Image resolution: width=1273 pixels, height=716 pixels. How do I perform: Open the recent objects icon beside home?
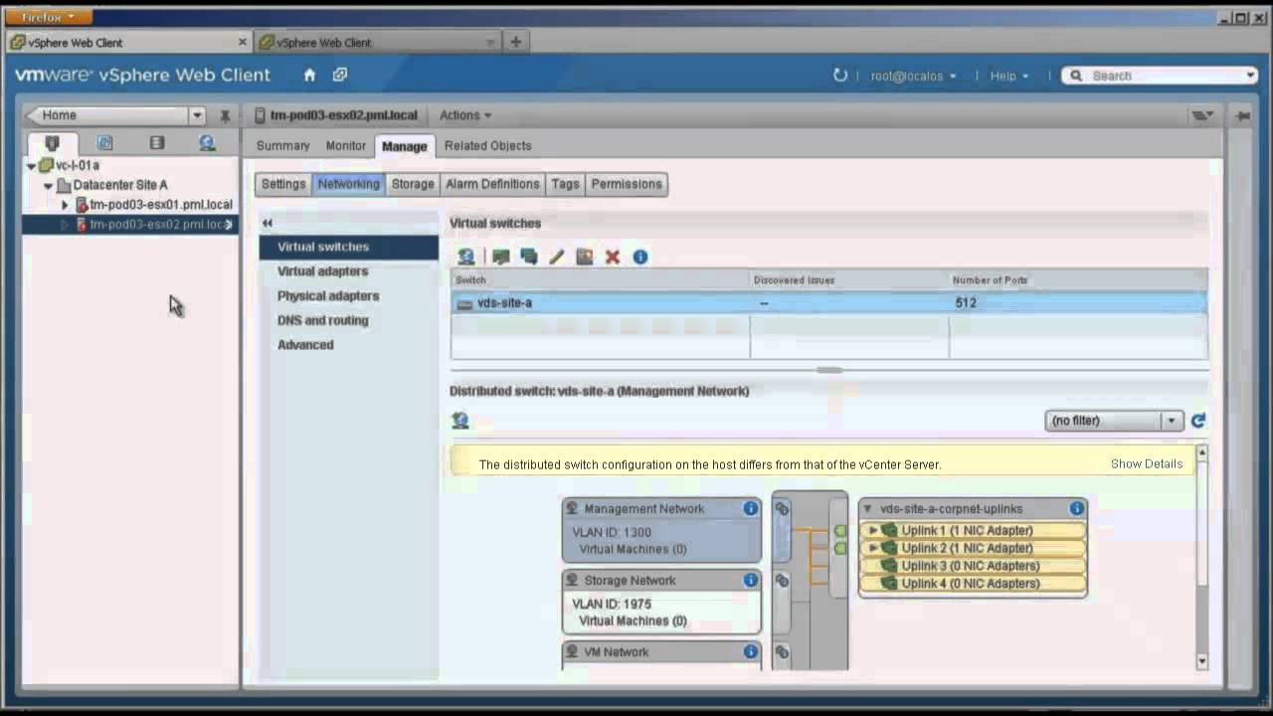click(340, 75)
